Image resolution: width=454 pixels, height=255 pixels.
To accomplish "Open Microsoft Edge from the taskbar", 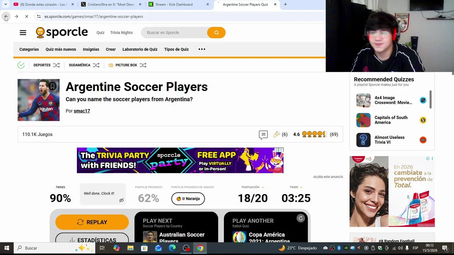I will point(172,248).
